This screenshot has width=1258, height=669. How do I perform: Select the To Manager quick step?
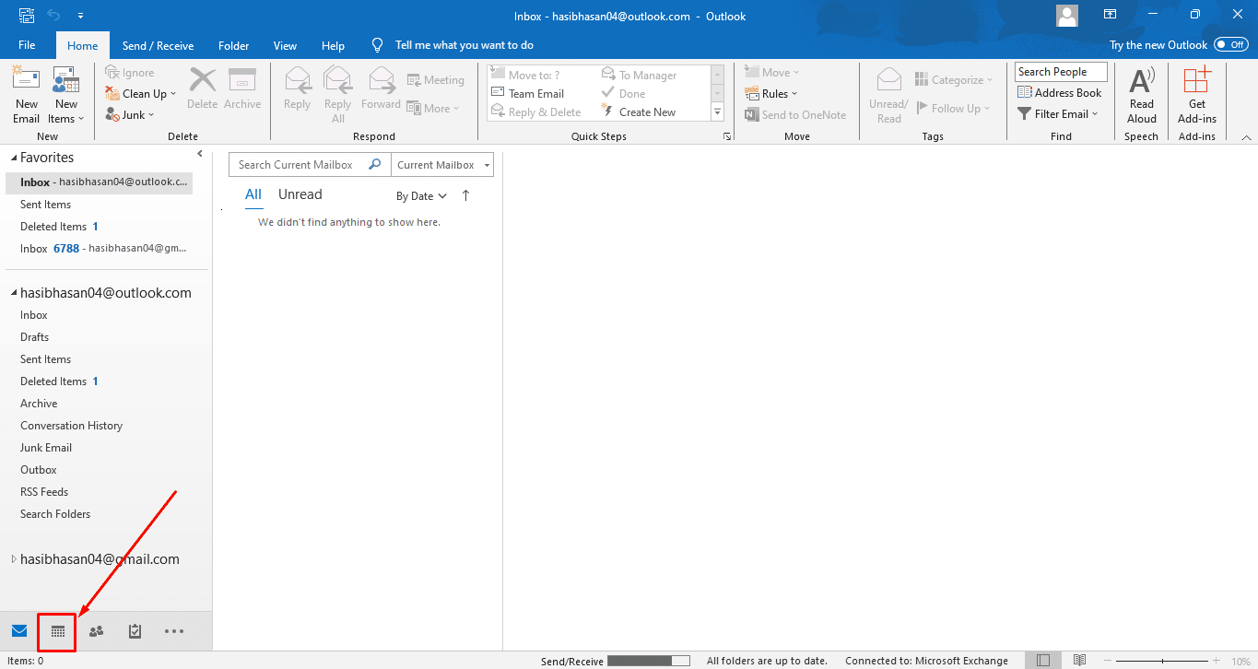pos(639,76)
